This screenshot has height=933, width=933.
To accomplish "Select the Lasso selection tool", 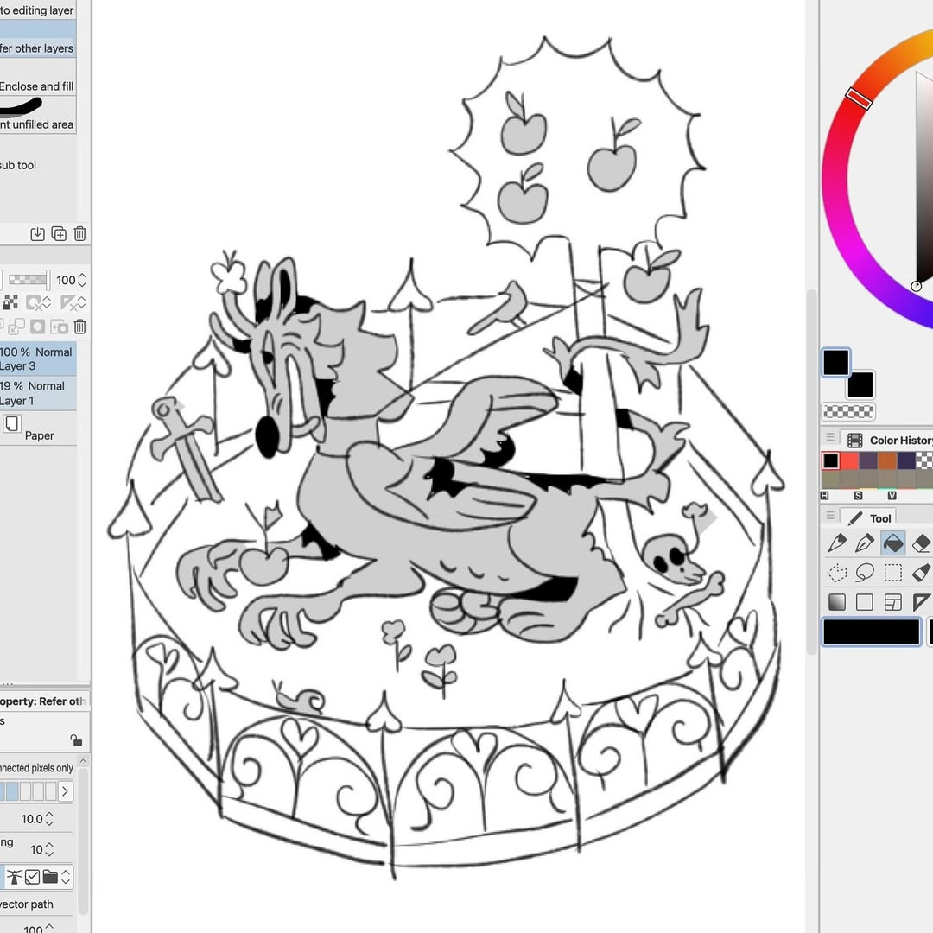I will click(865, 573).
